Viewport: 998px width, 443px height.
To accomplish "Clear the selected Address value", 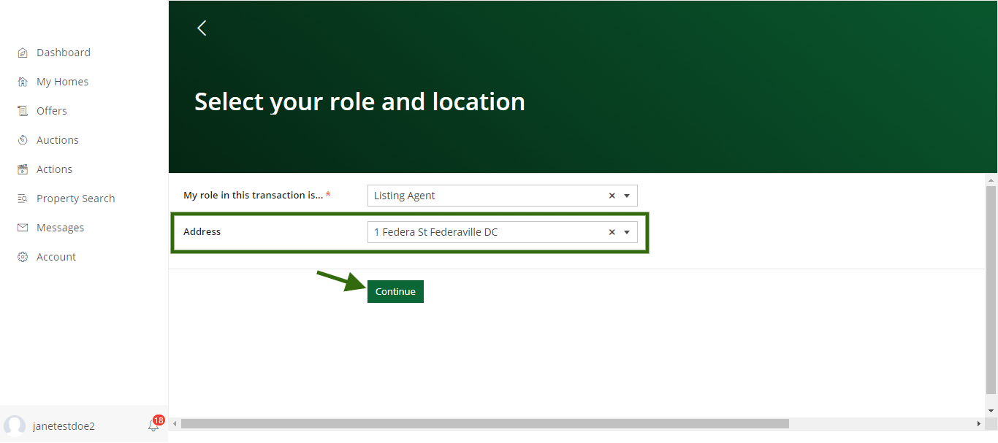I will pos(612,232).
